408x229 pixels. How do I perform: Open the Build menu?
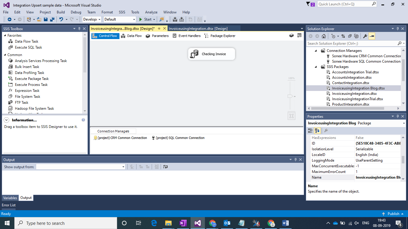(x=61, y=12)
